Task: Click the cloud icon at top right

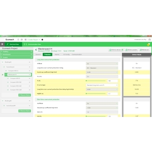Action: [x=150, y=40]
